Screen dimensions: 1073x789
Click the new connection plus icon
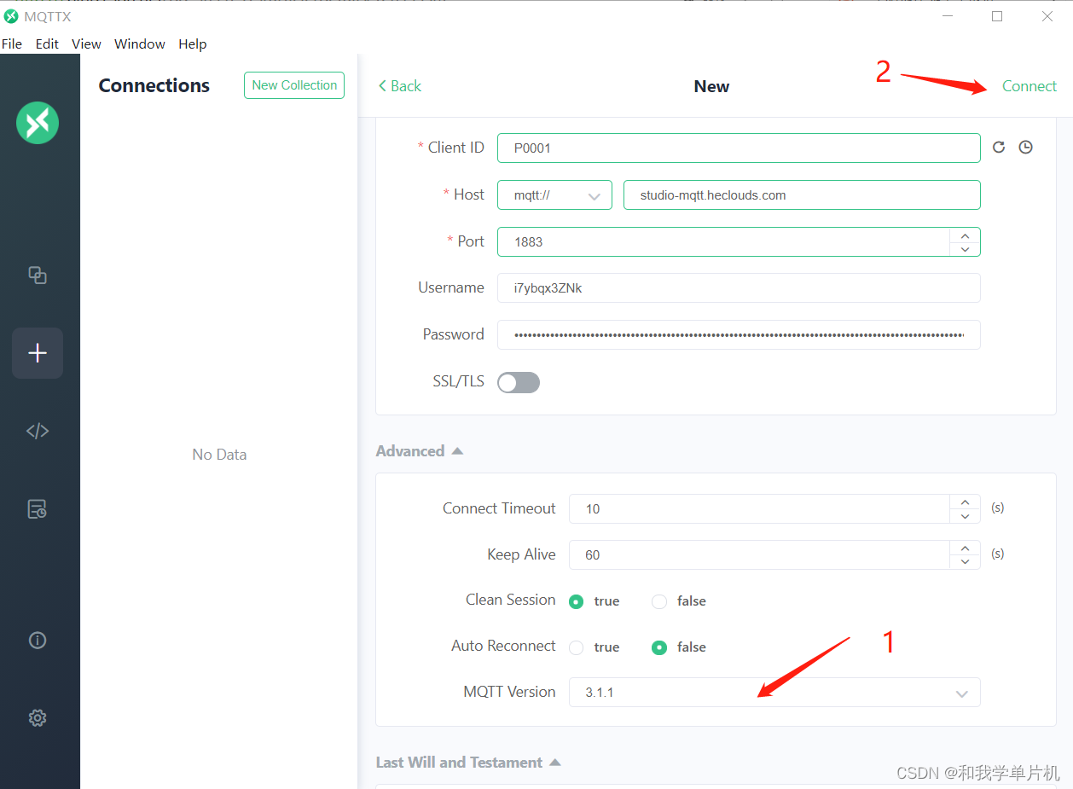(x=38, y=353)
